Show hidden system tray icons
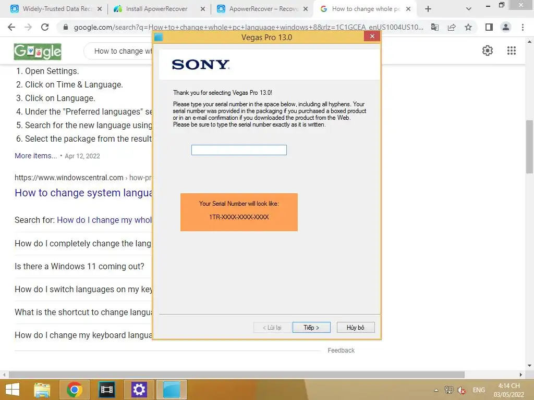Screen dimensions: 534x400 pyautogui.click(x=436, y=390)
